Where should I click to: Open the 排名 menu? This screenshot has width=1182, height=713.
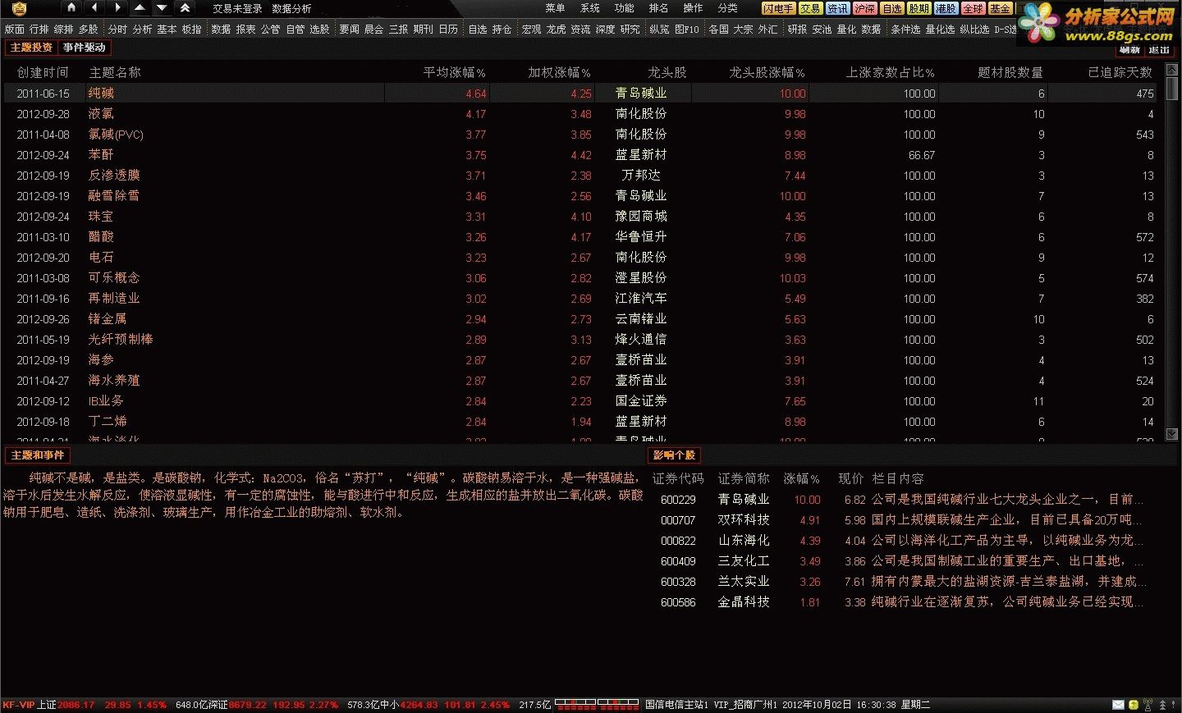coord(658,8)
